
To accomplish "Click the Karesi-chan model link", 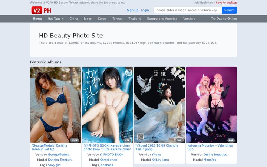I will pyautogui.click(x=108, y=160).
